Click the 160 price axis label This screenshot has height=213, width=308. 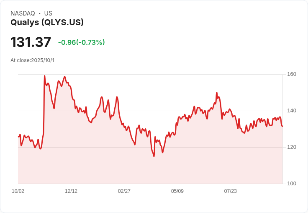[292, 74]
